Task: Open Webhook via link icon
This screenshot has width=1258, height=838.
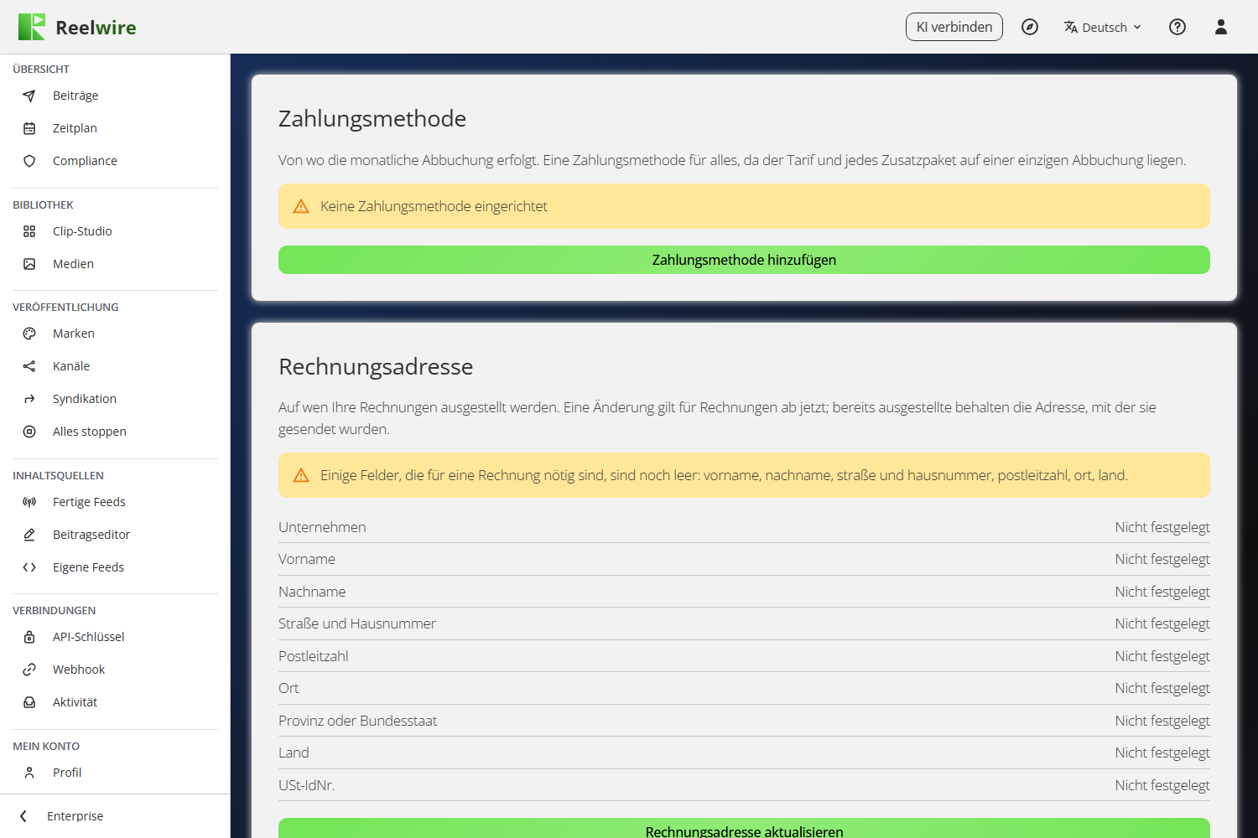Action: pyautogui.click(x=29, y=670)
